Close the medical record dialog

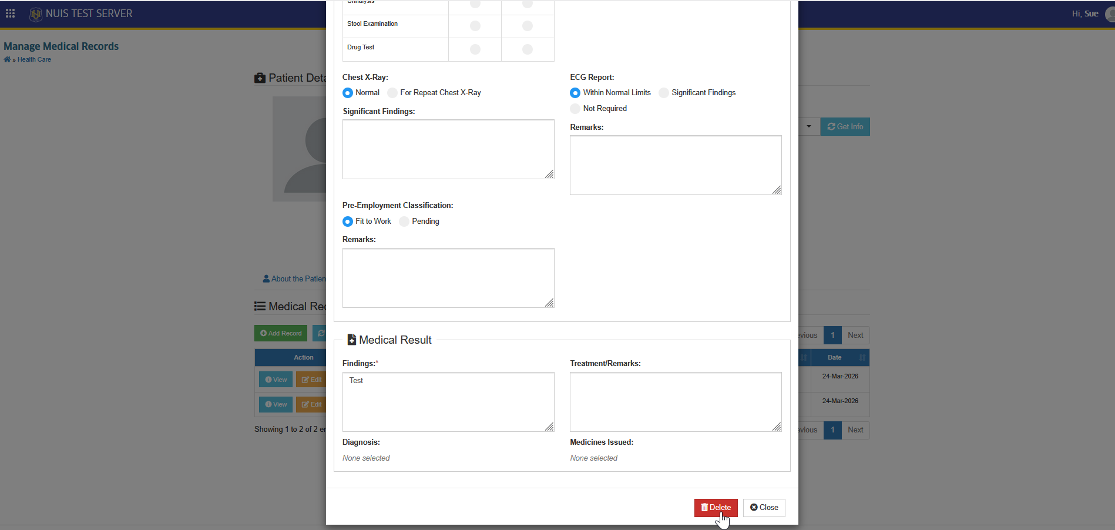[764, 508]
